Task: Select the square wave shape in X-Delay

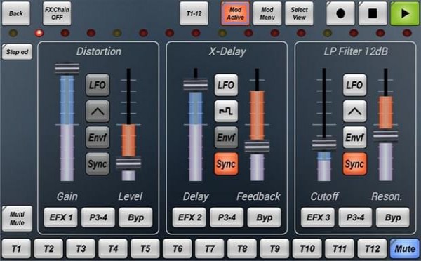Action: pyautogui.click(x=226, y=111)
